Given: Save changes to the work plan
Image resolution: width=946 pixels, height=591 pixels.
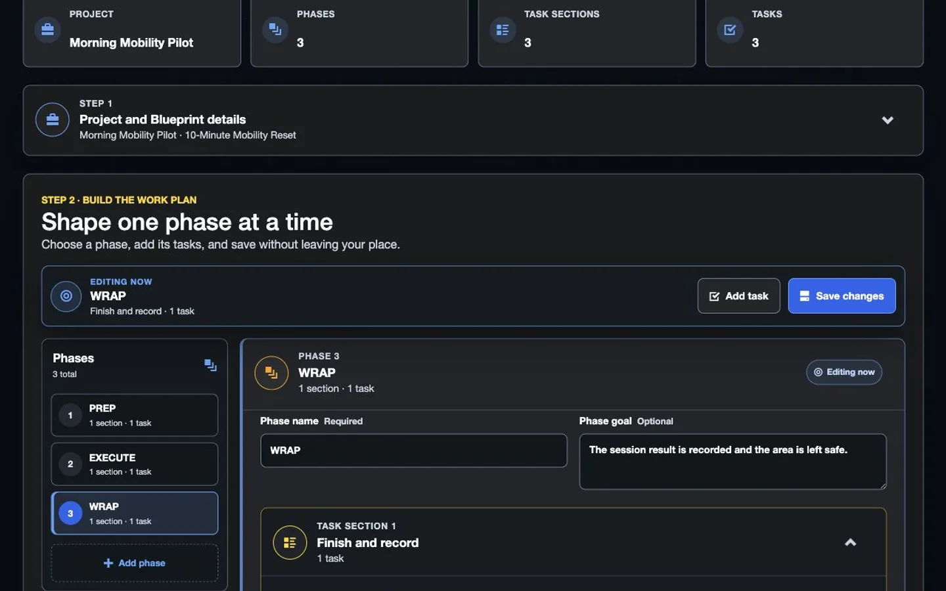Looking at the screenshot, I should coord(842,296).
